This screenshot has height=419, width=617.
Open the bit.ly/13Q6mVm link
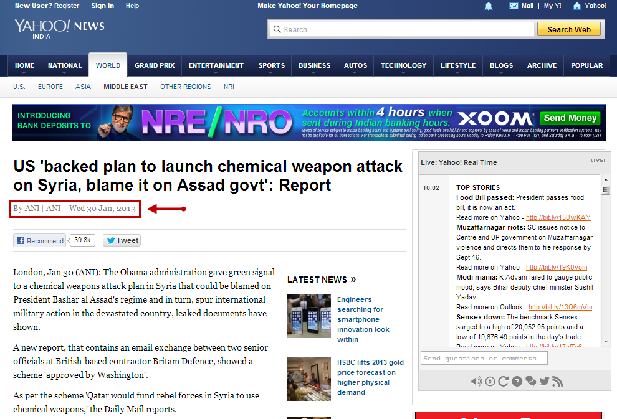click(560, 307)
